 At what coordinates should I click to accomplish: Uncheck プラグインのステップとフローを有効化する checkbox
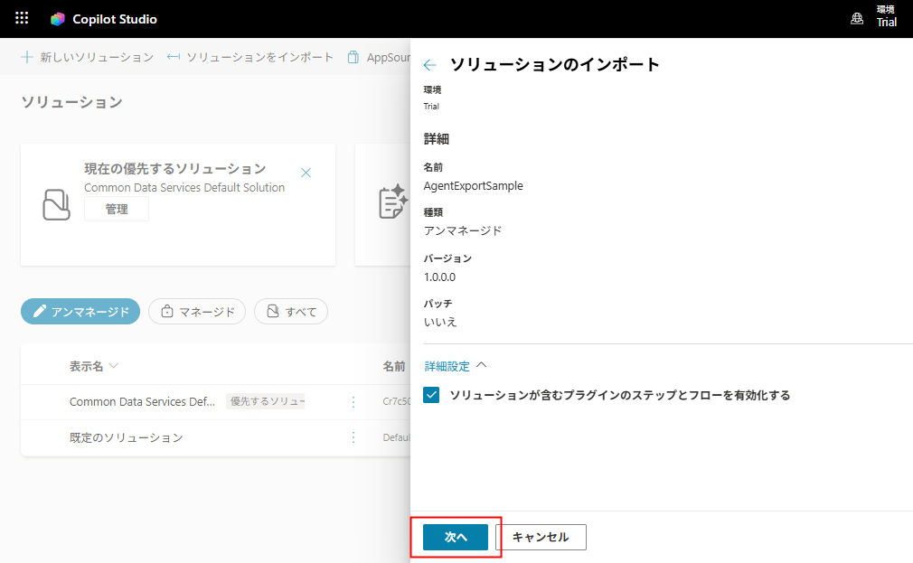[432, 395]
